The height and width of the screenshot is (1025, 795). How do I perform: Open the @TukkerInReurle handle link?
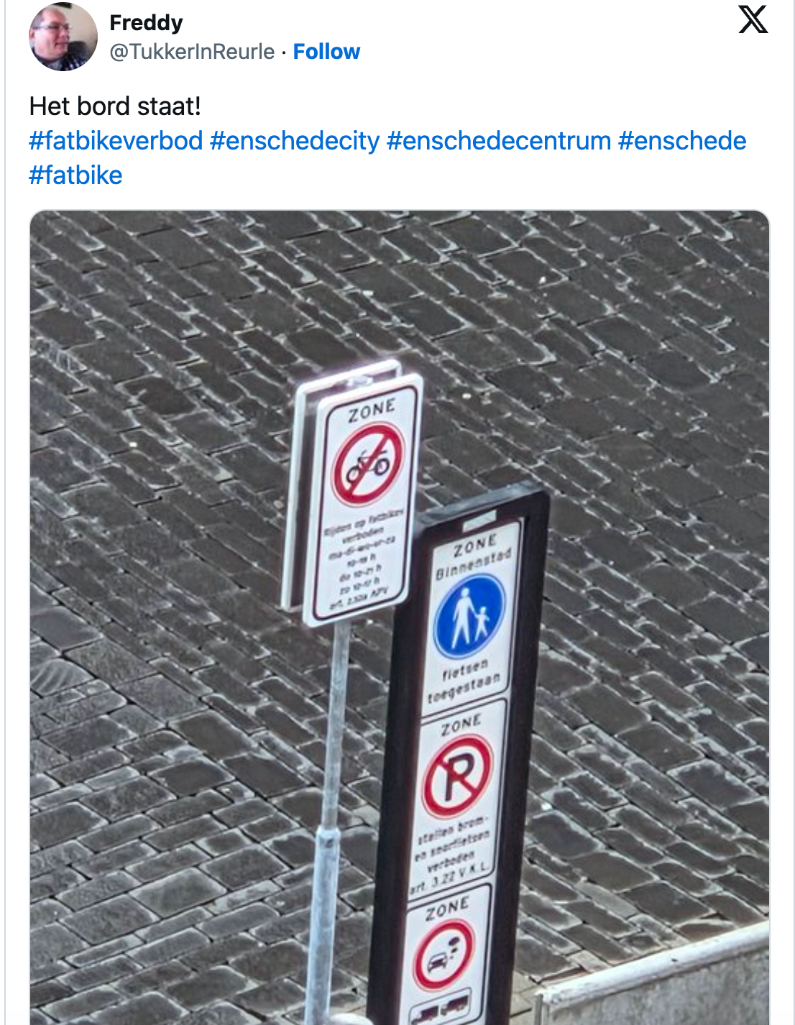coord(192,52)
